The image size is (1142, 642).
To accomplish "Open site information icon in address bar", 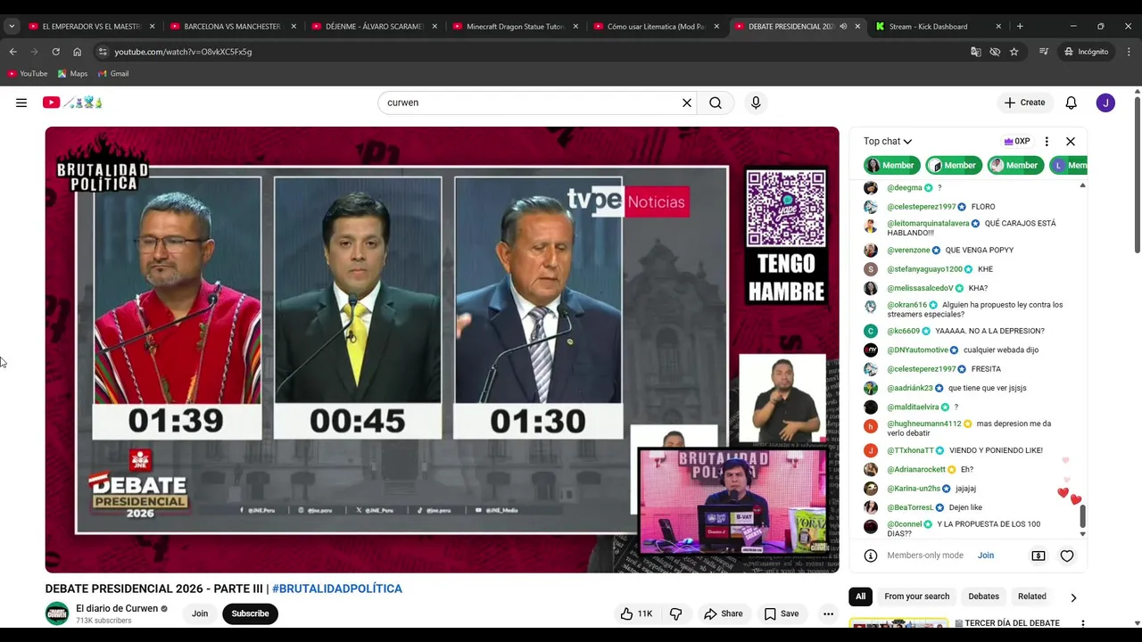I will tap(103, 52).
